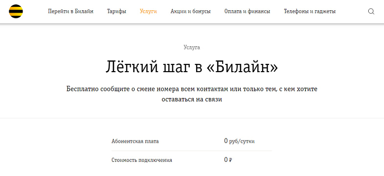Open «Акции и бонусы» menu
The height and width of the screenshot is (176, 384).
190,11
